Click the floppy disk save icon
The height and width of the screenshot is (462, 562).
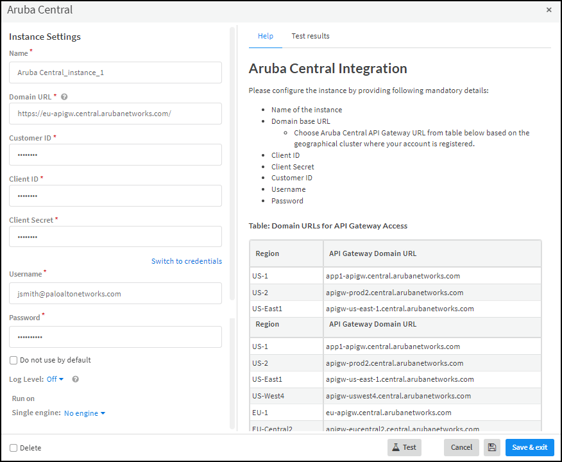(x=492, y=447)
